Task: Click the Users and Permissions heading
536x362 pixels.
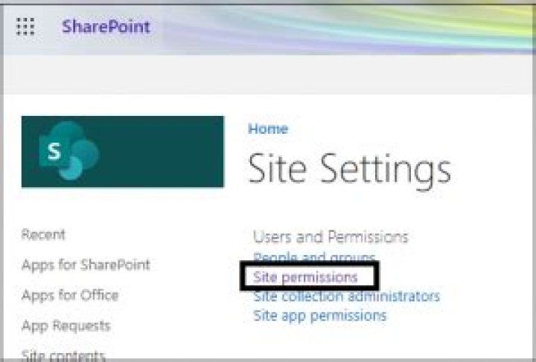Action: click(331, 237)
